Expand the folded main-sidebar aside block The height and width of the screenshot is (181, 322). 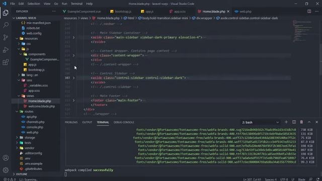point(74,37)
